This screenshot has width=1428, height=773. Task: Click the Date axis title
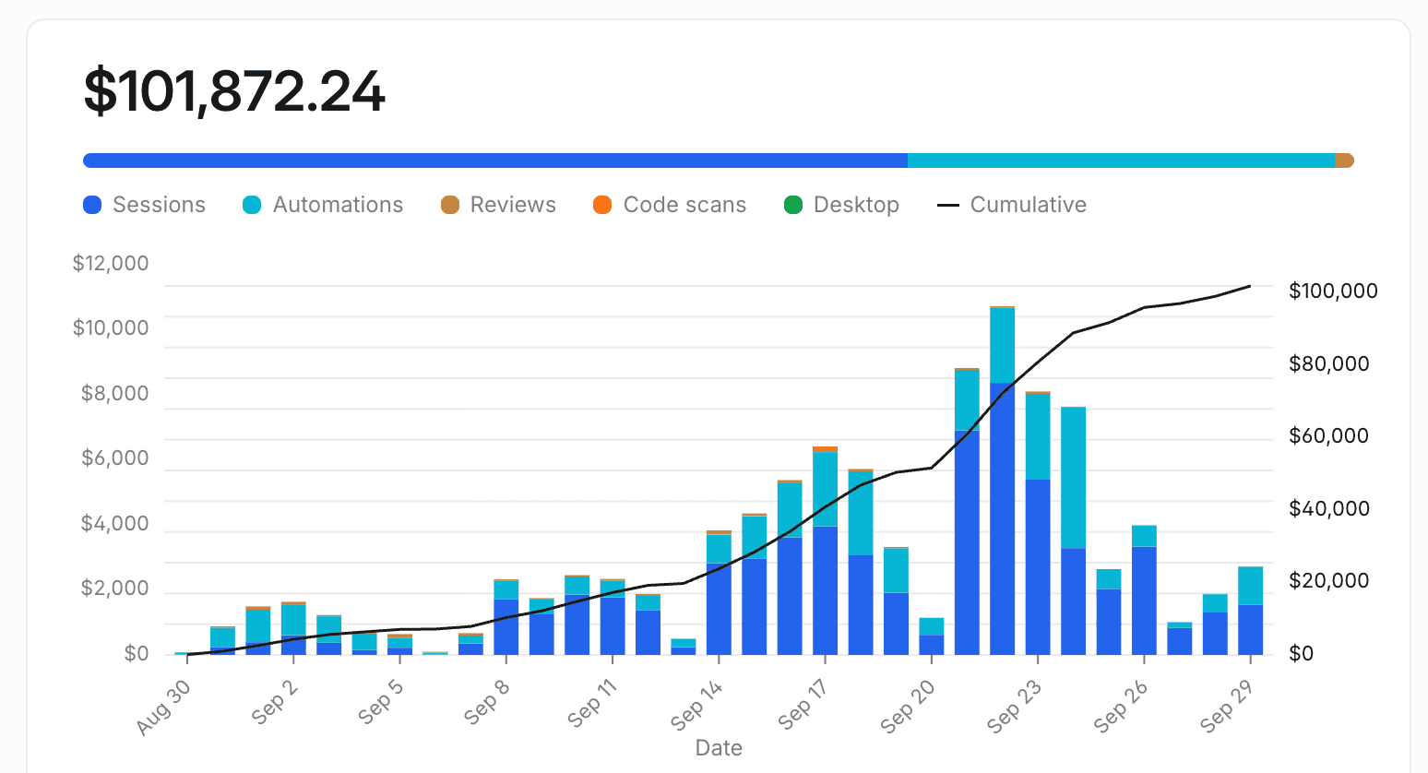pyautogui.click(x=719, y=748)
